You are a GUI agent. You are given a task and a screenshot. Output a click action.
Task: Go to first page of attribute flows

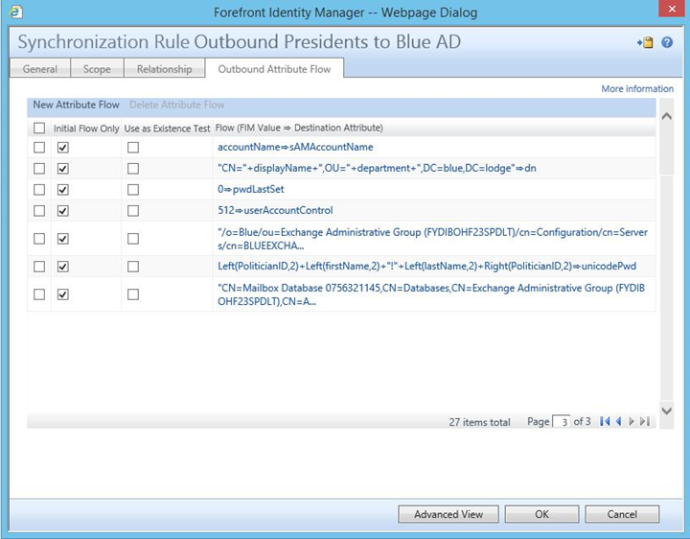605,421
